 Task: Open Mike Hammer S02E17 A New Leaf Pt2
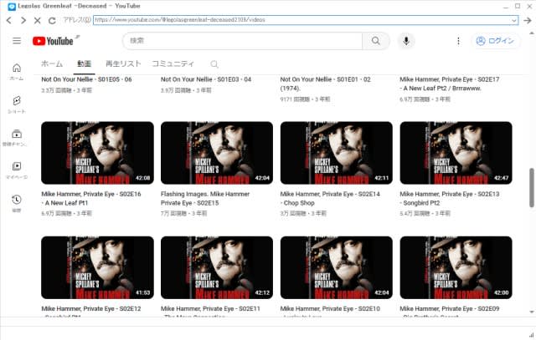[450, 84]
